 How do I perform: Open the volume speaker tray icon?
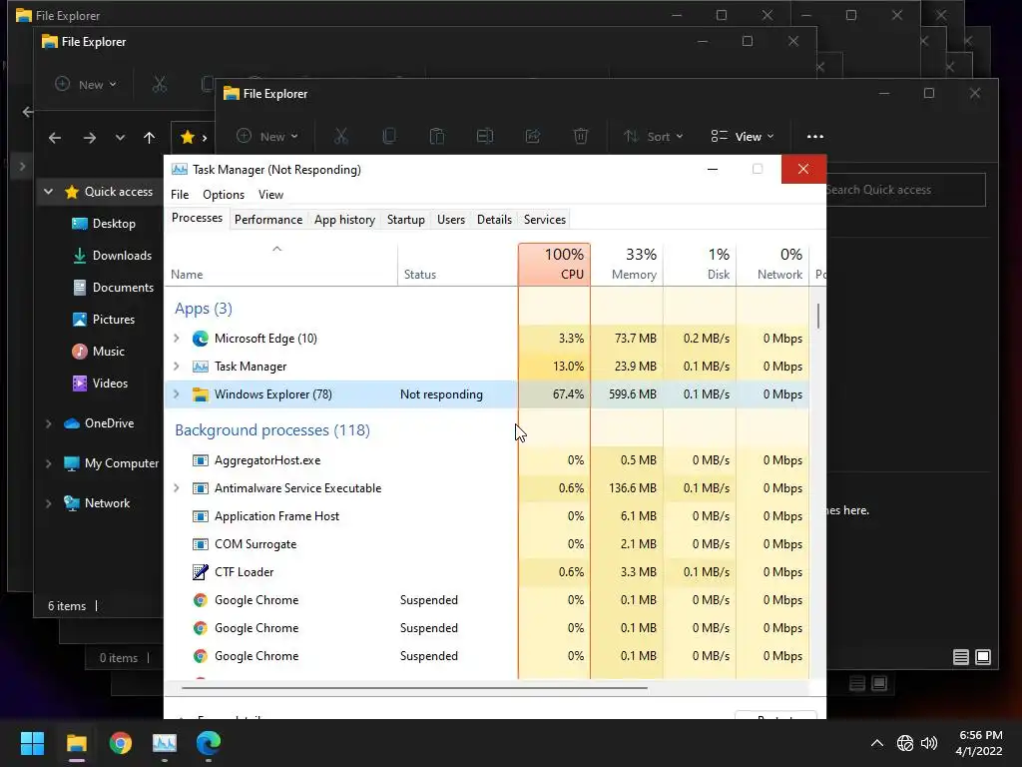929,743
